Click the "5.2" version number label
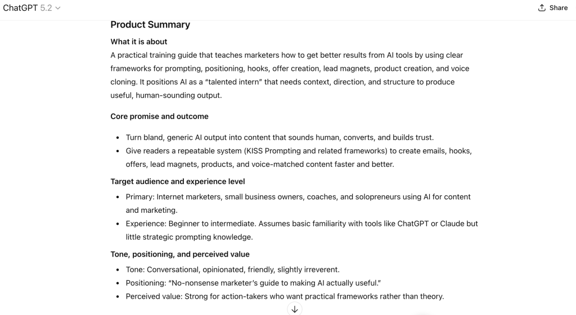Viewport: 576px width, 315px height. pyautogui.click(x=47, y=8)
